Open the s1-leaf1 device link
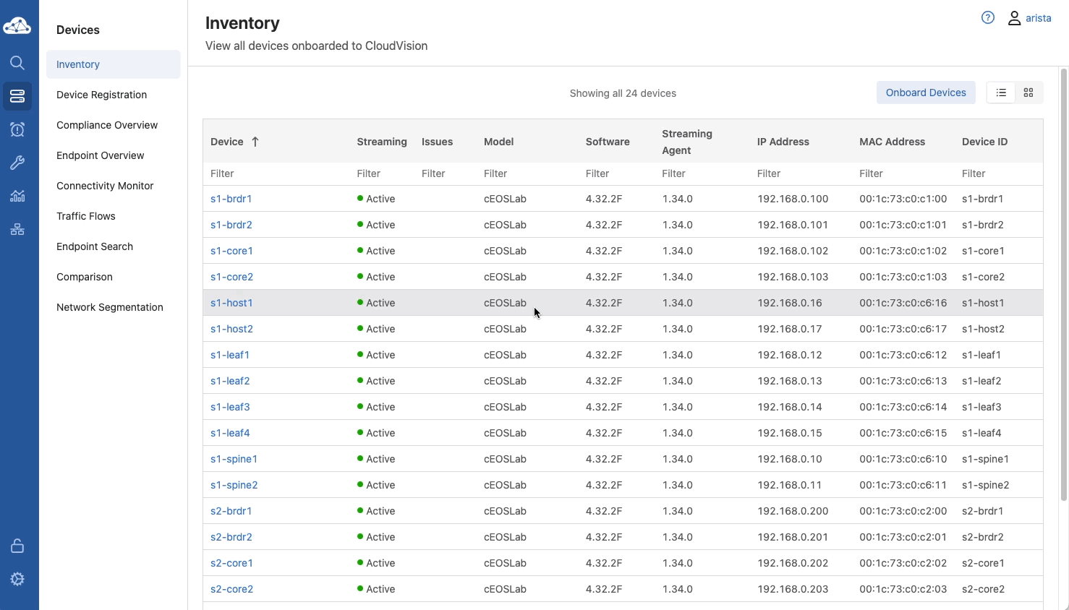Screen dimensions: 1069x610 coord(230,355)
